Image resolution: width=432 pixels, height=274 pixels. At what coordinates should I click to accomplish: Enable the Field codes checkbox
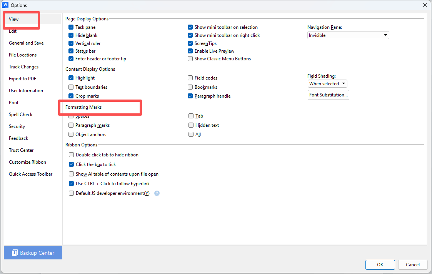click(190, 78)
